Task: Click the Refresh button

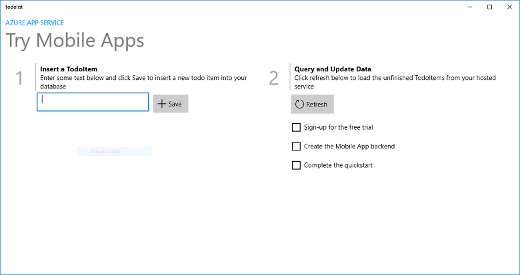Action: pos(313,104)
